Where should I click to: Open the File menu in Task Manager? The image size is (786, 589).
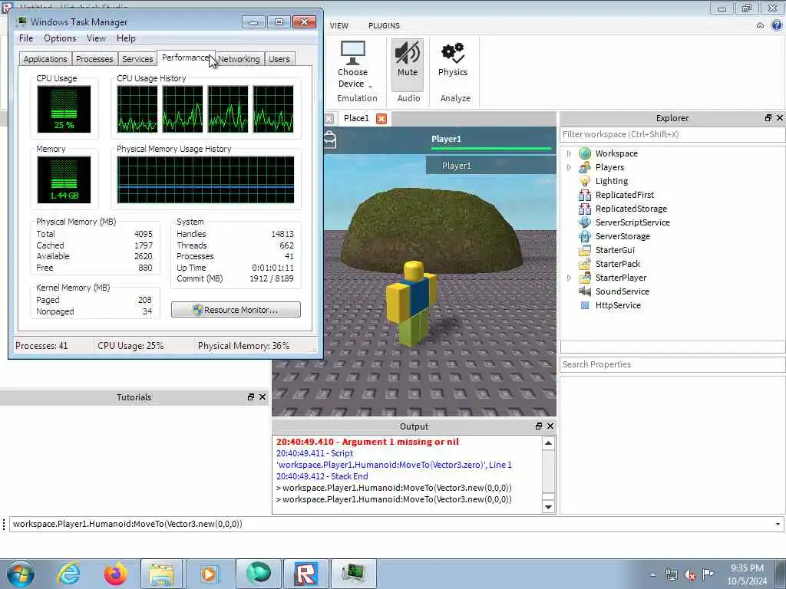coord(26,38)
